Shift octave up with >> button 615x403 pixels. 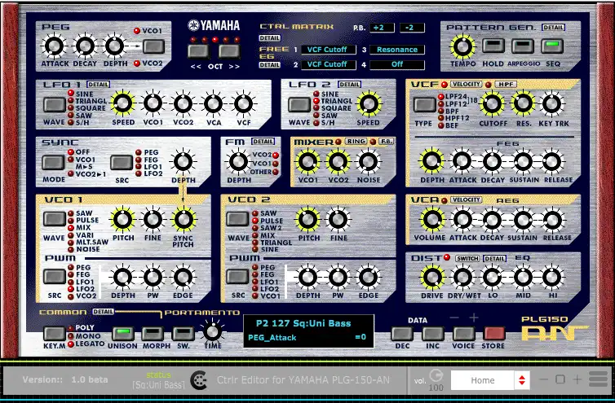229,51
